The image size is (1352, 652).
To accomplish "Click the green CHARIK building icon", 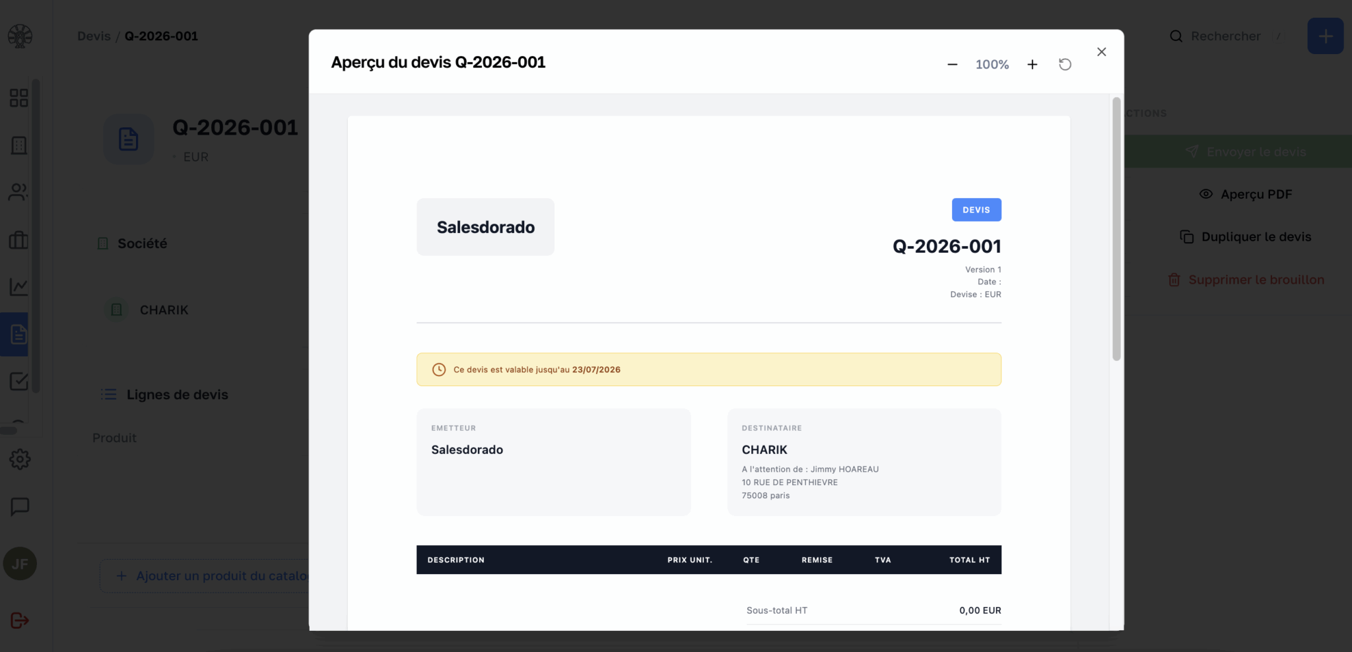I will 116,310.
